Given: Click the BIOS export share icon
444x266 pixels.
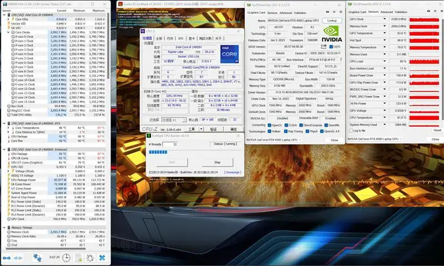Looking at the screenshot, I should coord(323,47).
